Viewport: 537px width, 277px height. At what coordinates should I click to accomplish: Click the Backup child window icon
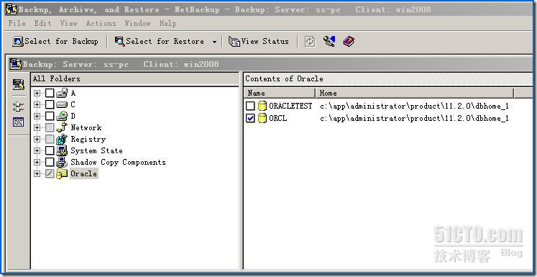click(16, 64)
